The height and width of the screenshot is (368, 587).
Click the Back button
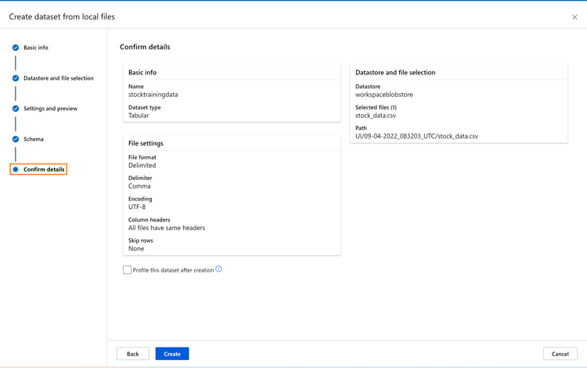click(132, 354)
